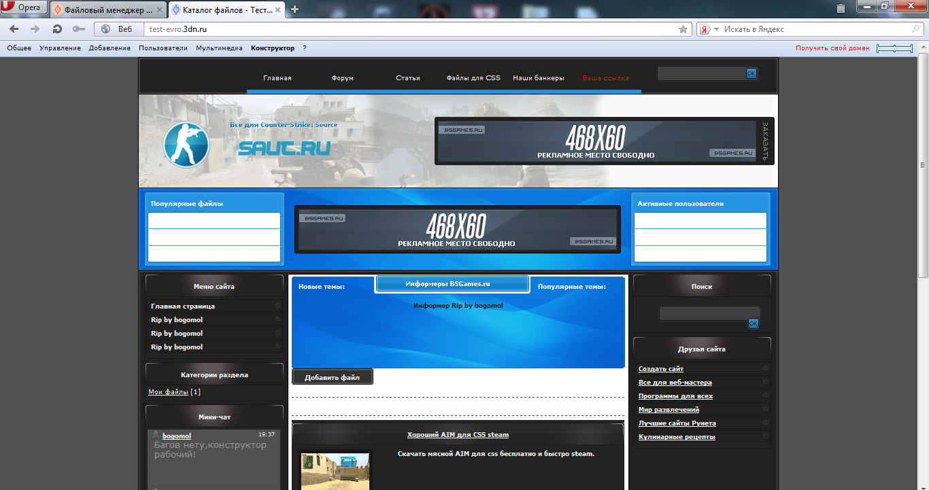Reload the page with the refresh icon
Viewport: 929px width, 490px height.
[x=57, y=29]
